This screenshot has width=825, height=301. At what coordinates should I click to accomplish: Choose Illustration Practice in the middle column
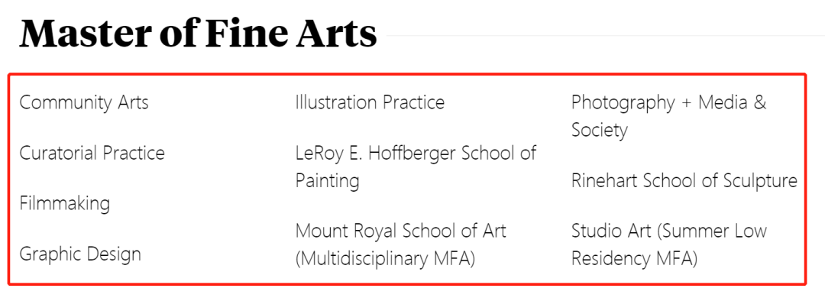click(x=370, y=102)
